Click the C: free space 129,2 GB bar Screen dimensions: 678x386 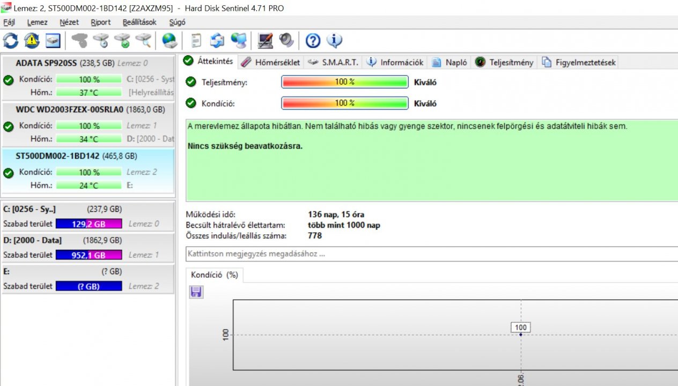point(89,224)
